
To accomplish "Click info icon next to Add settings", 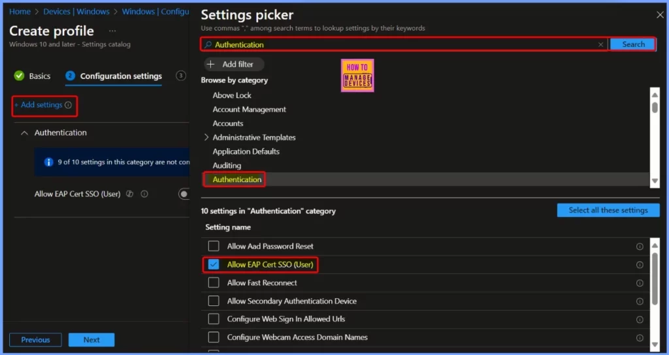I will tap(68, 105).
